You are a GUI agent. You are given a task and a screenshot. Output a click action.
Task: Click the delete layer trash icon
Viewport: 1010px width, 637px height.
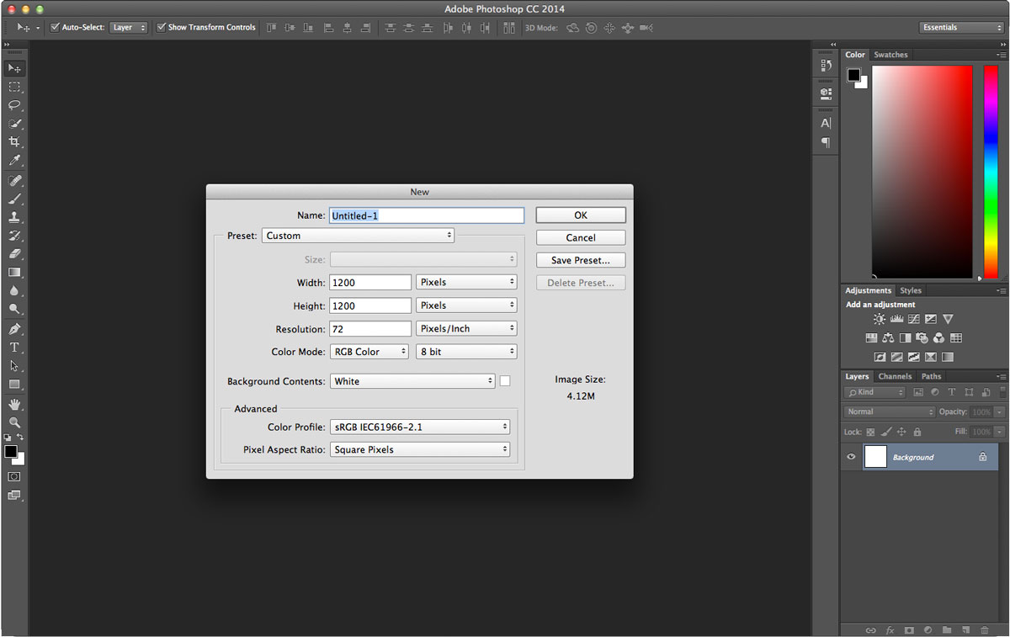click(984, 629)
